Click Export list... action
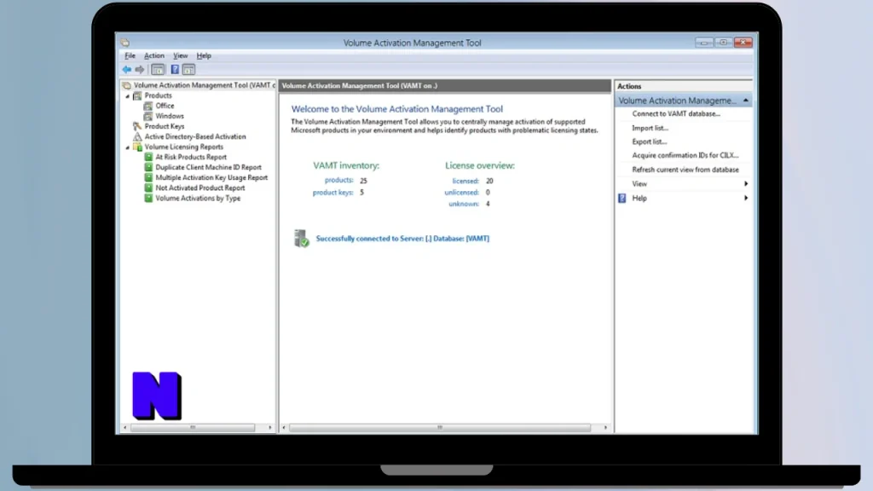Screen dimensions: 873x491 pos(649,142)
